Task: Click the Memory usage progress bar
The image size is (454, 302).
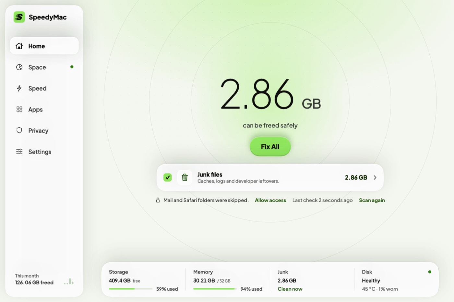Action: (215, 289)
